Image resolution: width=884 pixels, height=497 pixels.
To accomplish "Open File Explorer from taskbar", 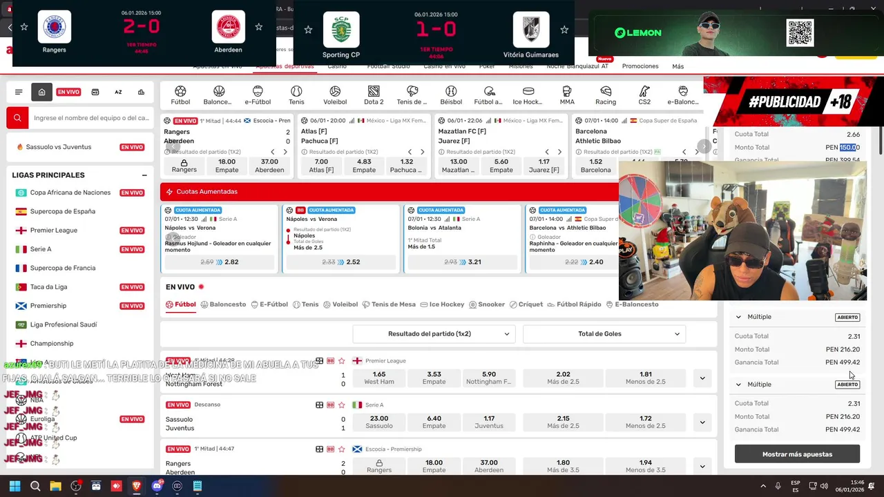I will pos(55,486).
